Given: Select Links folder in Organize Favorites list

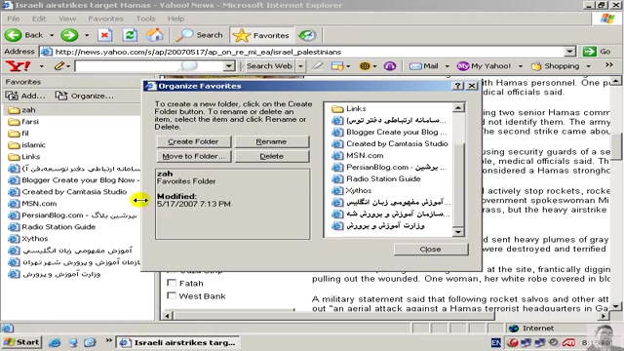Looking at the screenshot, I should point(349,108).
